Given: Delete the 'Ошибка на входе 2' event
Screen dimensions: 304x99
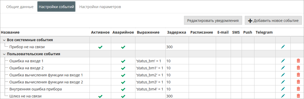Looking at the screenshot, I should click(x=298, y=68).
